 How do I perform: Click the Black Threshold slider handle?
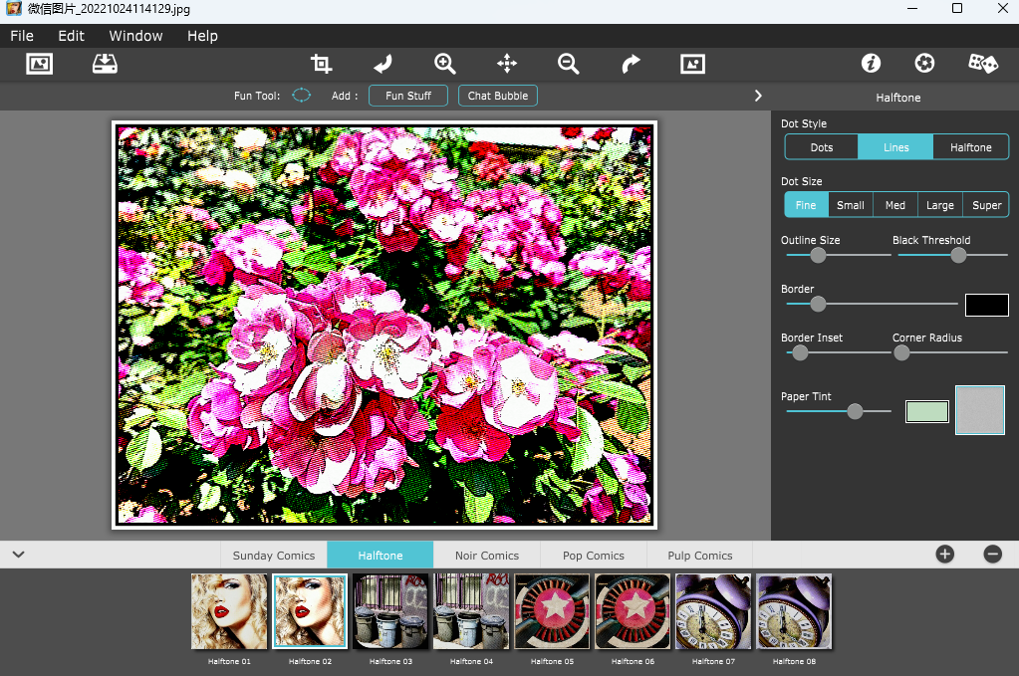(958, 255)
